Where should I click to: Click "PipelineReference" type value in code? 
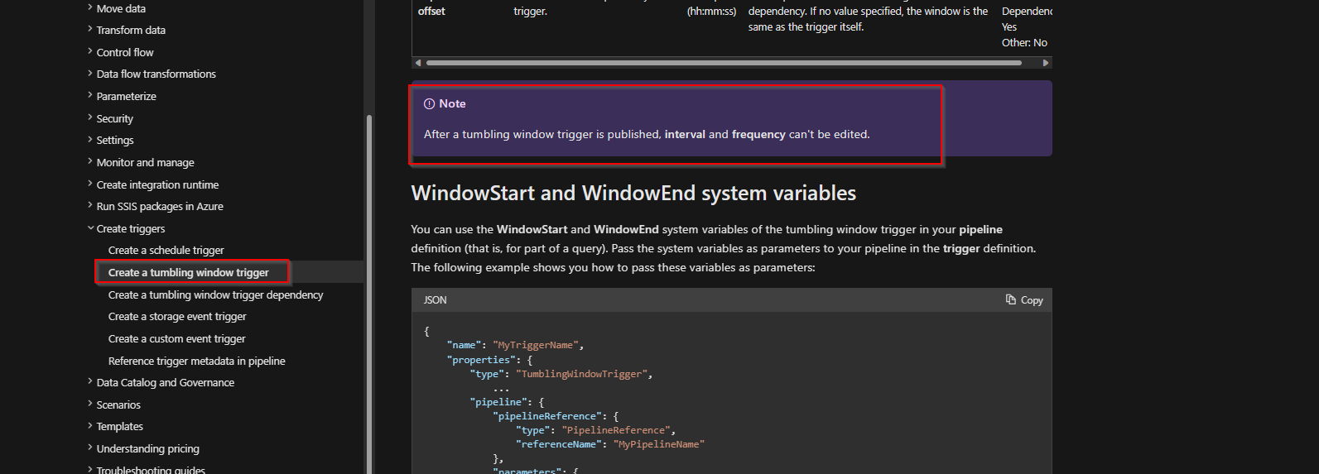[x=616, y=430]
